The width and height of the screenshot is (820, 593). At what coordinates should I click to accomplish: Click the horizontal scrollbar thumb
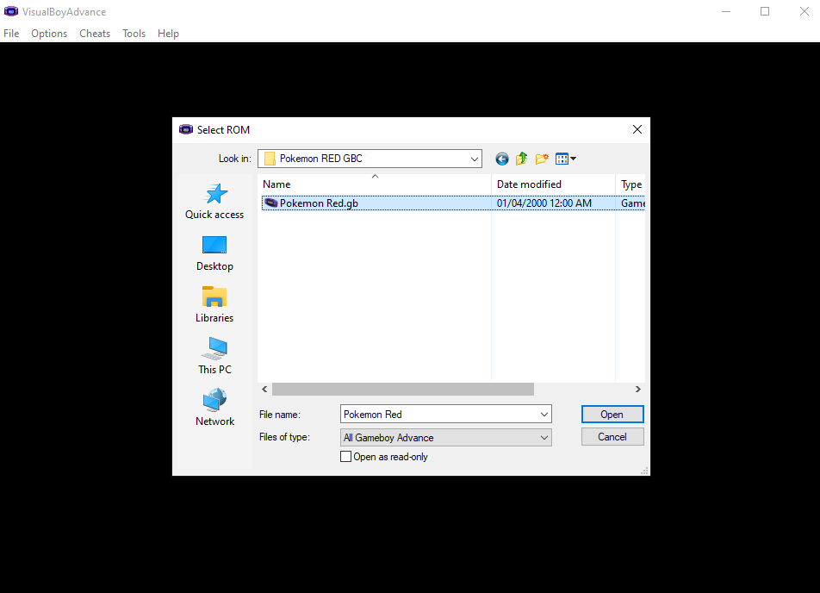tap(405, 389)
